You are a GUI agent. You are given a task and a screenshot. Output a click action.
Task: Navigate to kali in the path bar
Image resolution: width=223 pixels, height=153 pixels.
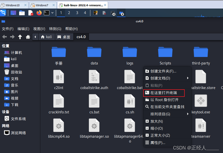click(x=47, y=37)
